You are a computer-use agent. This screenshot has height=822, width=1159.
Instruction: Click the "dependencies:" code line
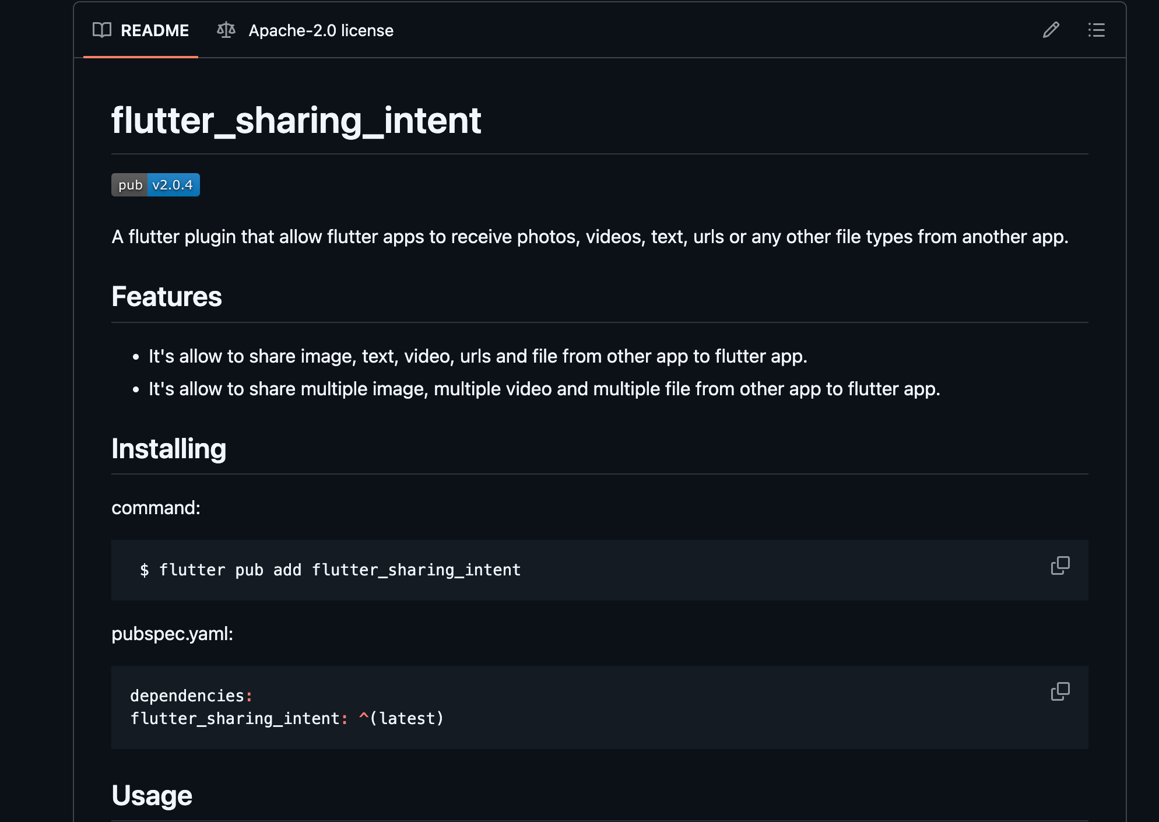click(191, 695)
